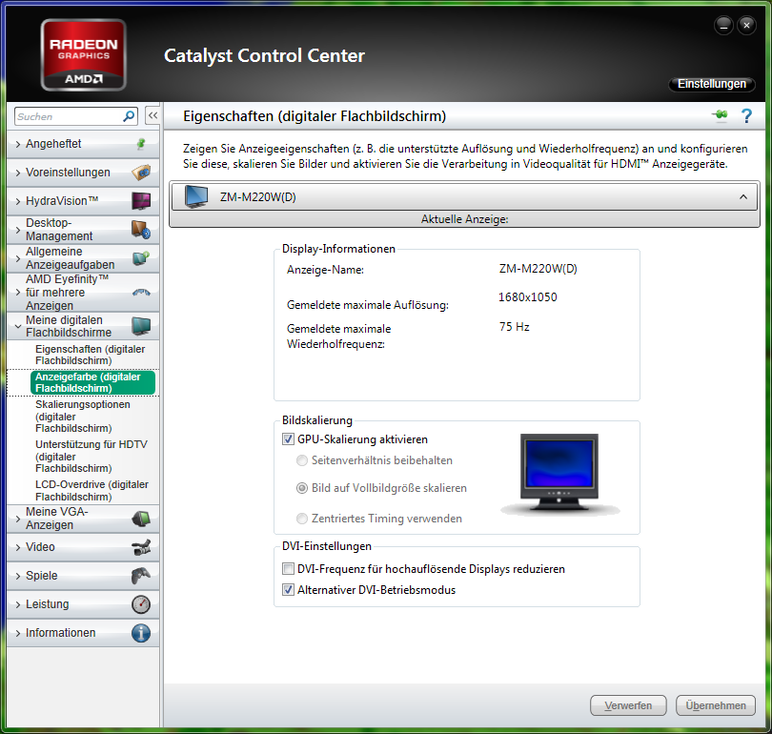Pin this page using green pin icon

(720, 115)
